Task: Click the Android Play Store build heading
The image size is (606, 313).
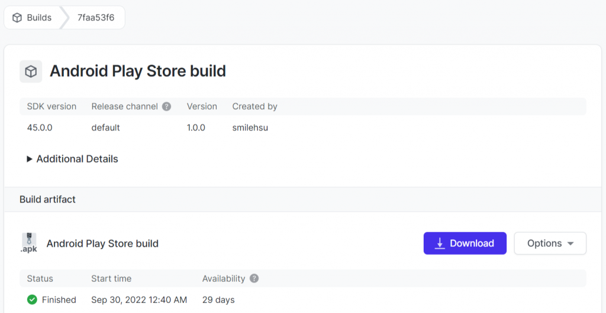Action: click(x=137, y=71)
